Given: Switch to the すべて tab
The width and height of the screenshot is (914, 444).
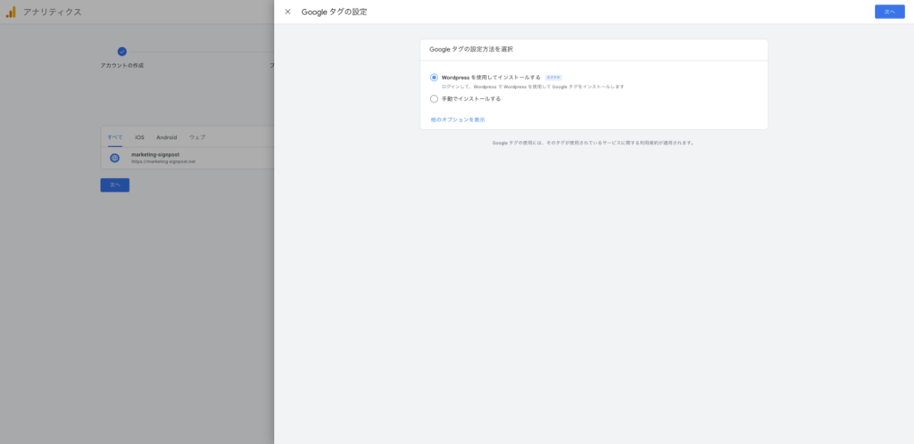Looking at the screenshot, I should pyautogui.click(x=115, y=137).
